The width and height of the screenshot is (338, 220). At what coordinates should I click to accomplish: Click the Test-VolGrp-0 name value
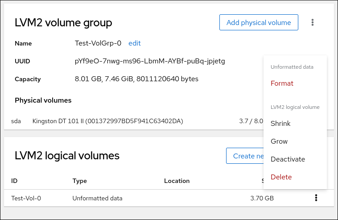(98, 43)
